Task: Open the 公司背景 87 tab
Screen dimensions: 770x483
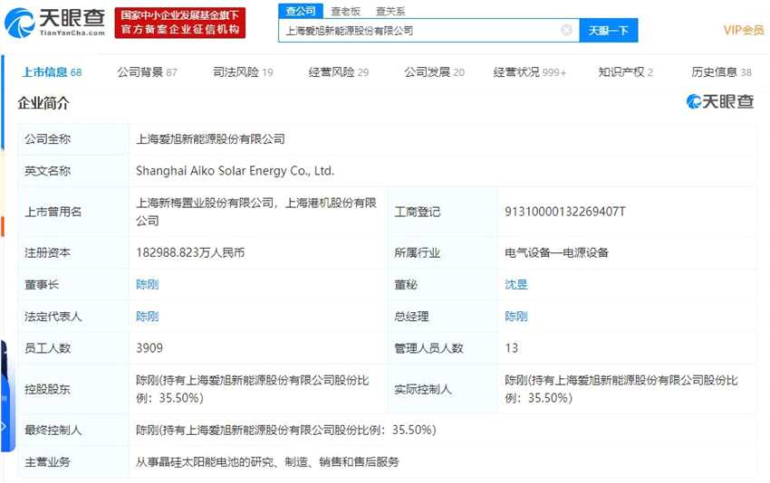Action: click(147, 72)
